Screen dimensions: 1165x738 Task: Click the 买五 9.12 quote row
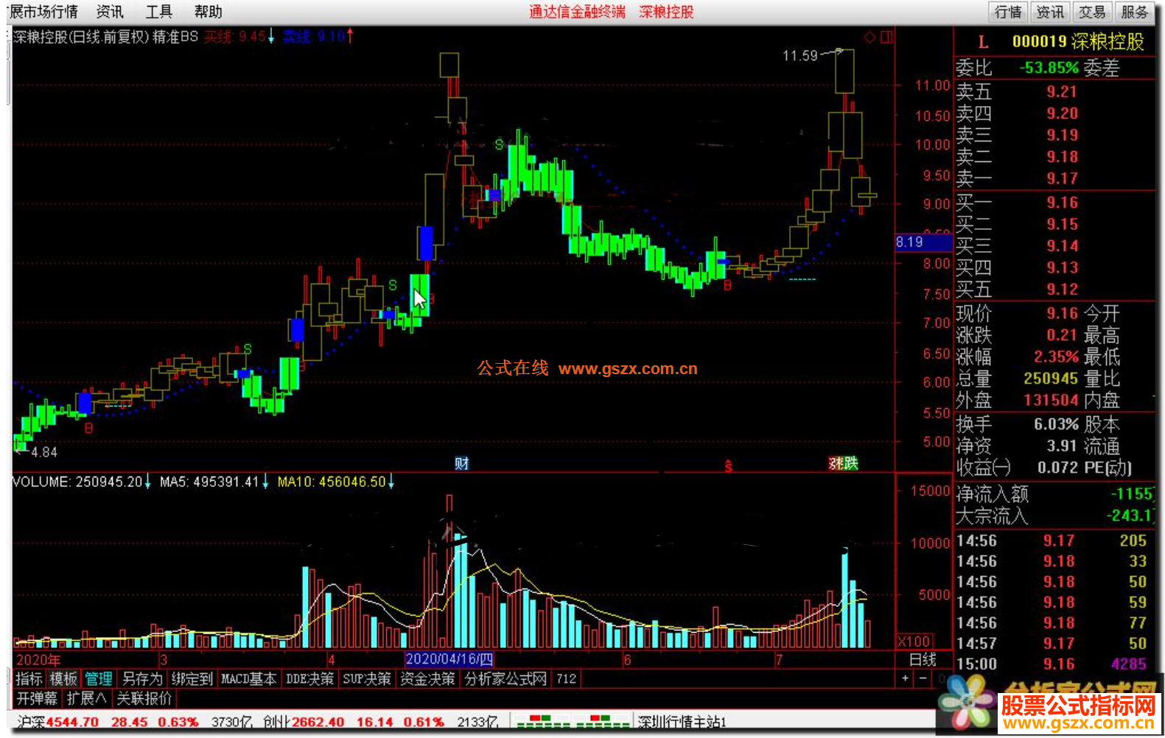click(x=1054, y=289)
